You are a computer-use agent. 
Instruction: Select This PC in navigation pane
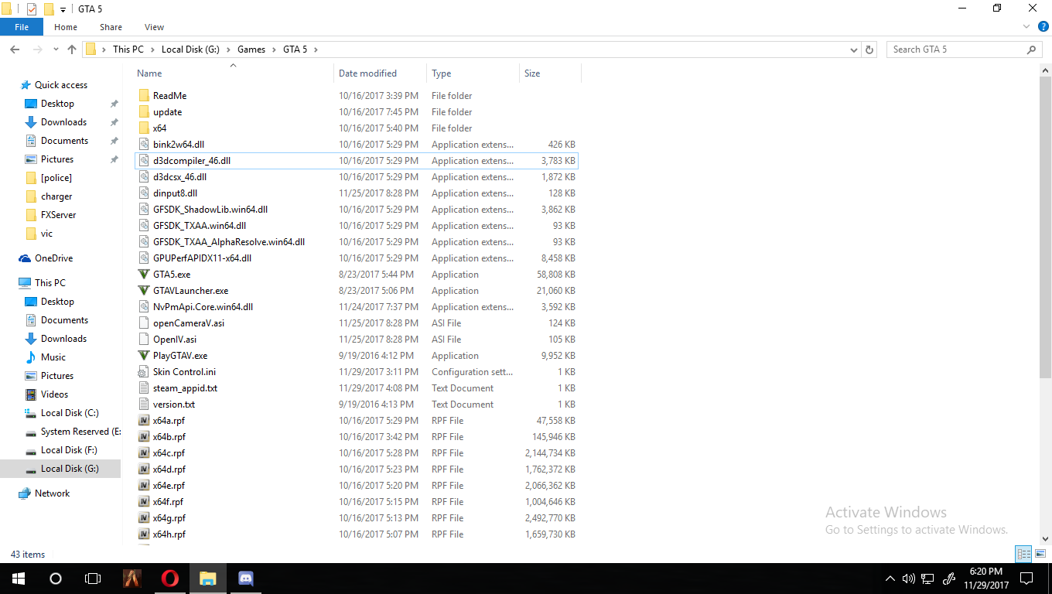pyautogui.click(x=50, y=283)
